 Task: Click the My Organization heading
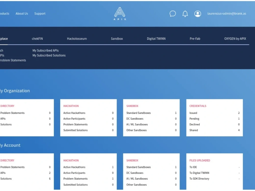click(x=15, y=91)
